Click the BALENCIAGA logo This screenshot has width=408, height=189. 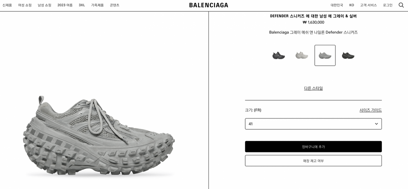pyautogui.click(x=209, y=5)
